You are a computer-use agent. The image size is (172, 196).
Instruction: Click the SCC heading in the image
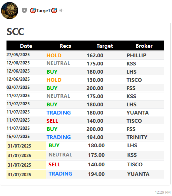coord(15,32)
